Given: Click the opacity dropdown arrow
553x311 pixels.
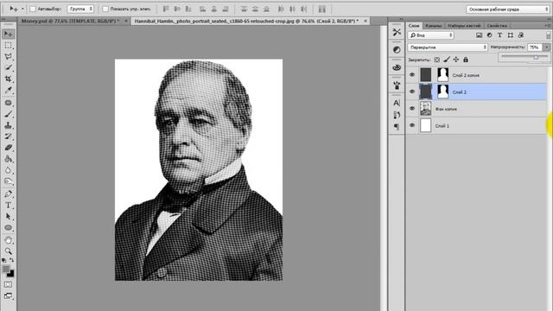Looking at the screenshot, I should coord(547,48).
